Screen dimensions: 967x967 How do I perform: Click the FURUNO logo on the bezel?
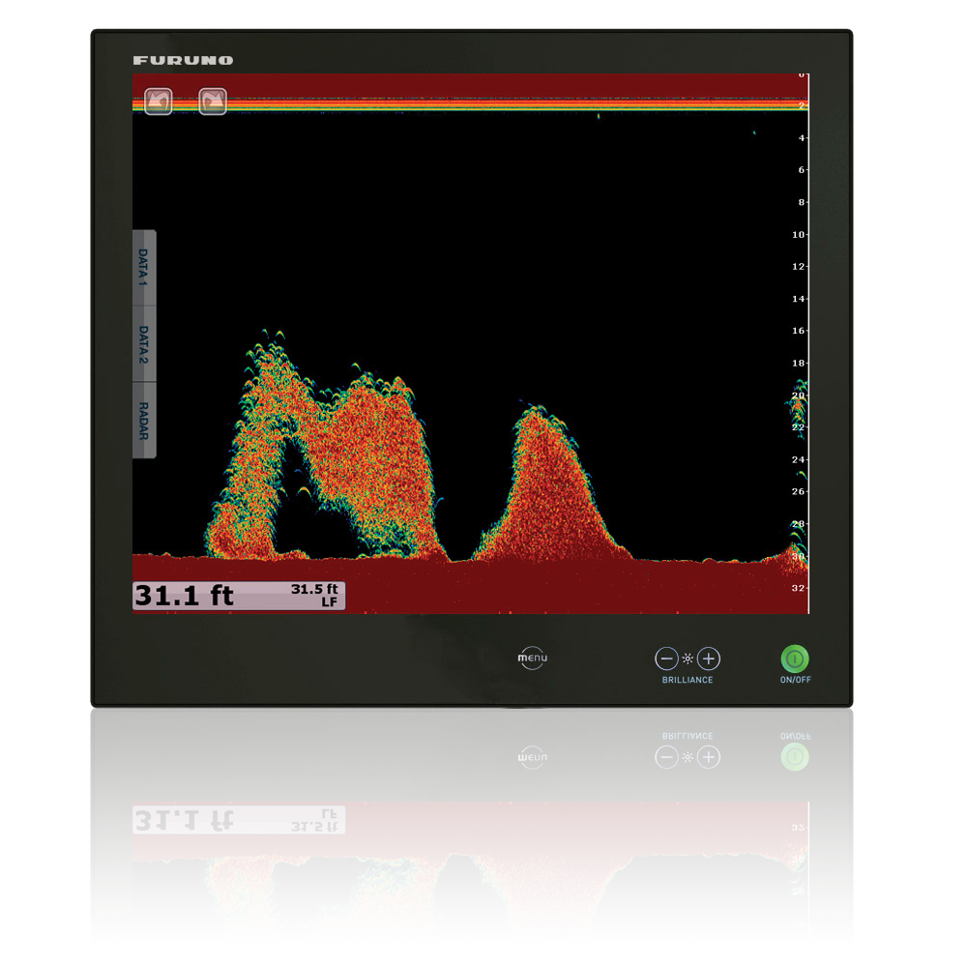coord(183,60)
